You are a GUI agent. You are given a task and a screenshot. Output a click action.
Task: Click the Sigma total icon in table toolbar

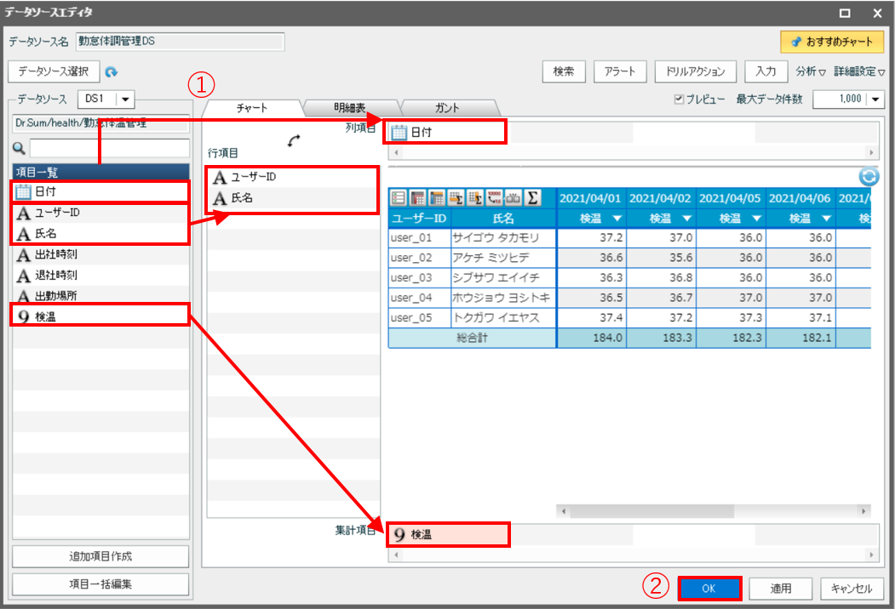[x=533, y=198]
